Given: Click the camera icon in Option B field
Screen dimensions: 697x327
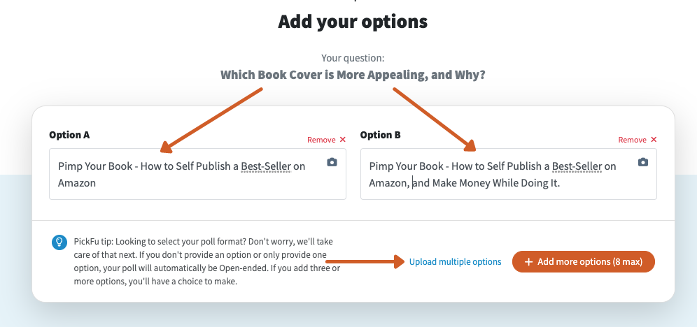Looking at the screenshot, I should pos(643,162).
